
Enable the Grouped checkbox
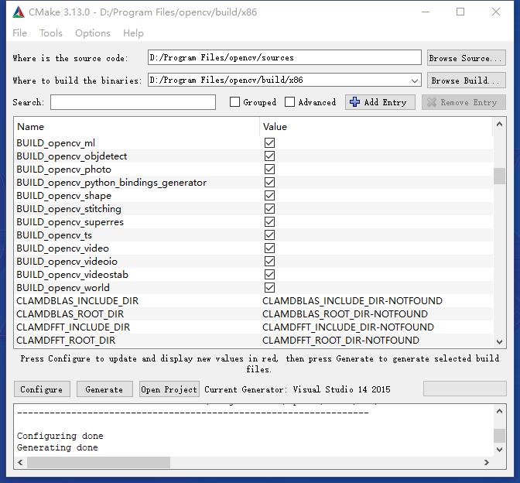tap(234, 102)
